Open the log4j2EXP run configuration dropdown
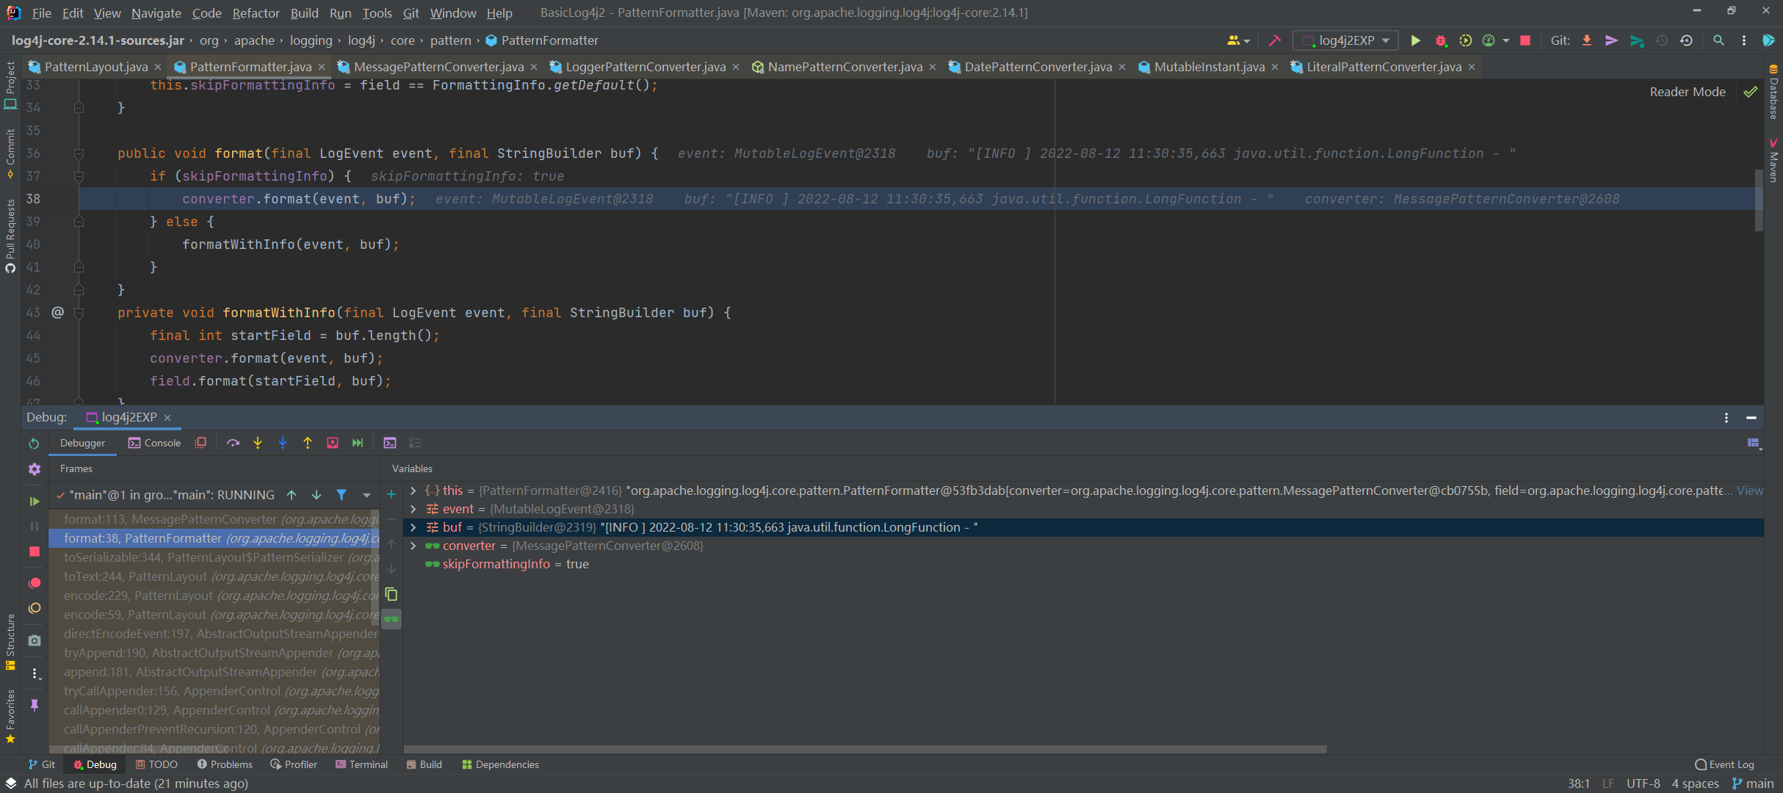Image resolution: width=1783 pixels, height=793 pixels. pyautogui.click(x=1345, y=40)
